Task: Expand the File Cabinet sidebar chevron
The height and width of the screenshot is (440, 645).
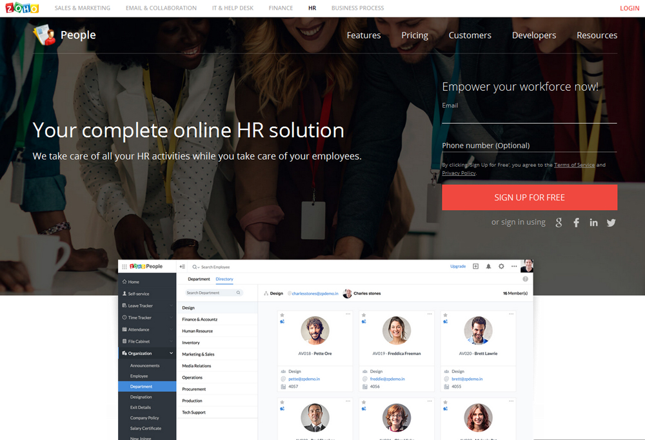Action: coord(171,341)
